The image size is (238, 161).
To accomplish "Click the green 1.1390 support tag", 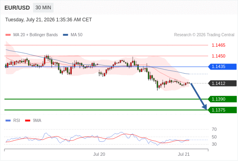I will 222,99.
